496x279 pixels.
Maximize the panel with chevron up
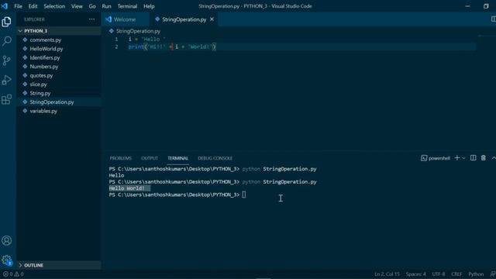coord(494,158)
